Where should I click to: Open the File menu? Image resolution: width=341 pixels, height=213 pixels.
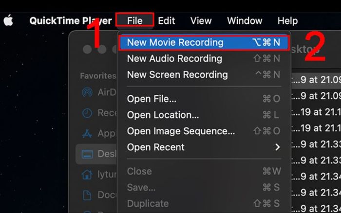click(x=135, y=20)
